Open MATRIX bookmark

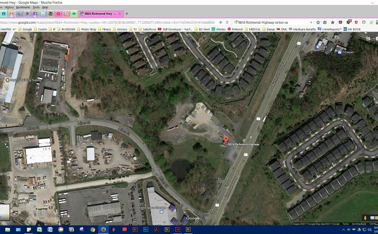coord(6,29)
